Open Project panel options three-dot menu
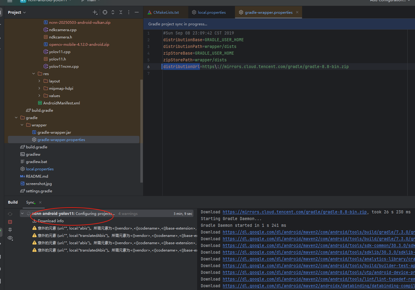 coord(129,12)
